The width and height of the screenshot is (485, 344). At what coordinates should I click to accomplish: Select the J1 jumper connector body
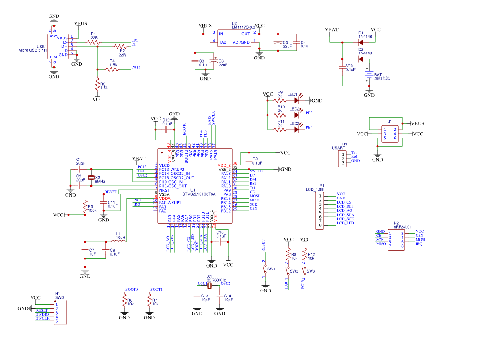(390, 134)
